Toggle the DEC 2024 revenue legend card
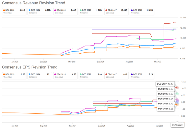Viewport: 187px width, 128px height. coord(40,12)
